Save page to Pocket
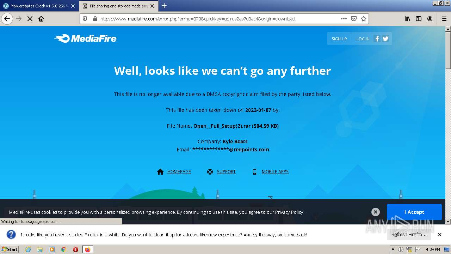The width and height of the screenshot is (451, 254). [354, 19]
